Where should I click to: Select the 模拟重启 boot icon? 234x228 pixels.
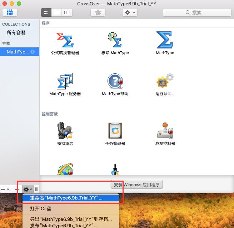click(x=65, y=131)
